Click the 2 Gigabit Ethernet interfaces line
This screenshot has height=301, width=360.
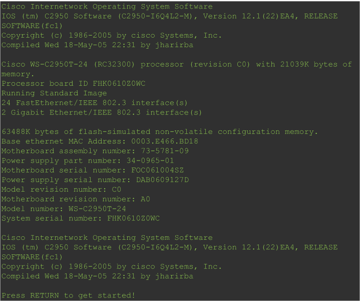[x=102, y=112]
